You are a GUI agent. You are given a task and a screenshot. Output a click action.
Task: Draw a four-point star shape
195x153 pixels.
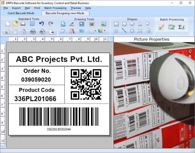tap(140, 31)
